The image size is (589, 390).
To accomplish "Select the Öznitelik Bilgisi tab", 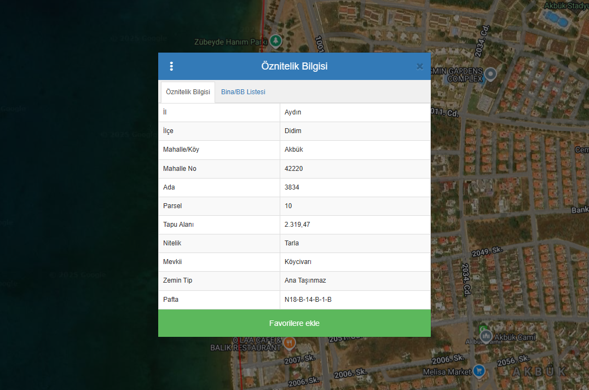I will tap(188, 92).
